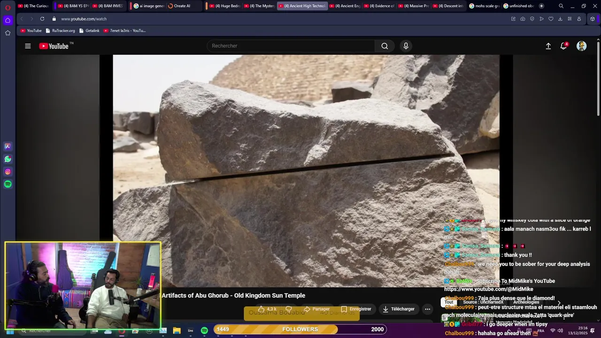Open the tab search magnifier in title bar

[561, 6]
